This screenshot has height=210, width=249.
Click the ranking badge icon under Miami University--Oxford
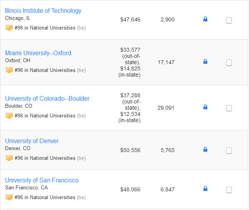pyautogui.click(x=9, y=70)
